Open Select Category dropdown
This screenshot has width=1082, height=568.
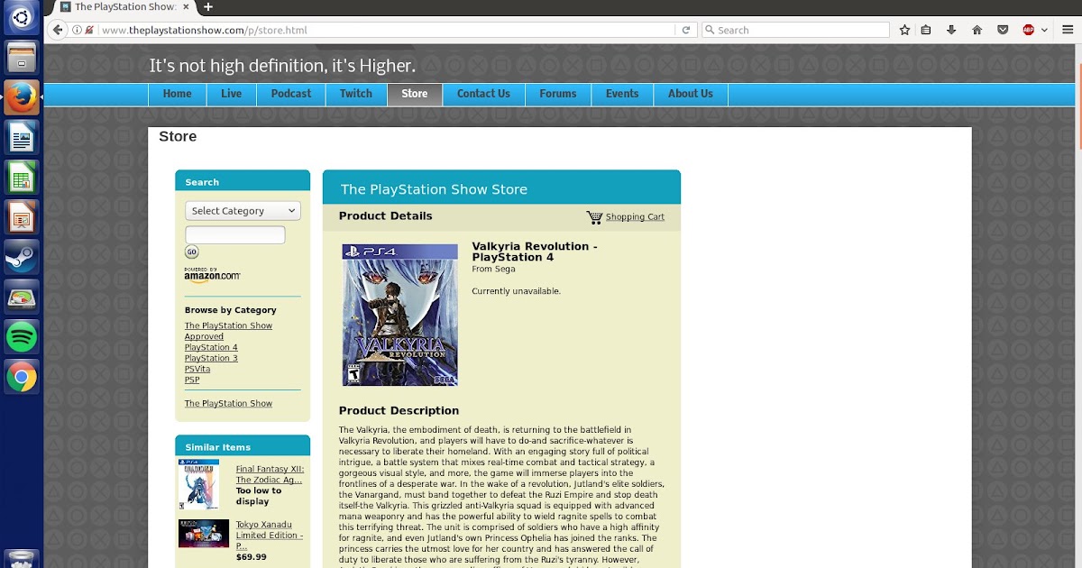(x=243, y=211)
